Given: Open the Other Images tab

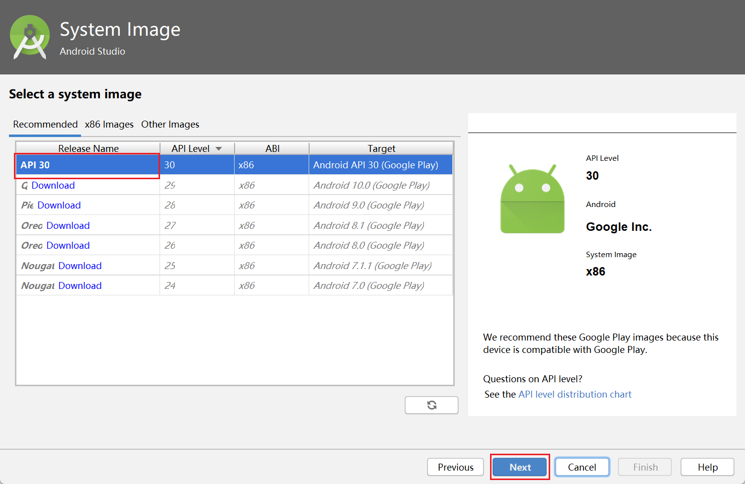Looking at the screenshot, I should (x=170, y=124).
